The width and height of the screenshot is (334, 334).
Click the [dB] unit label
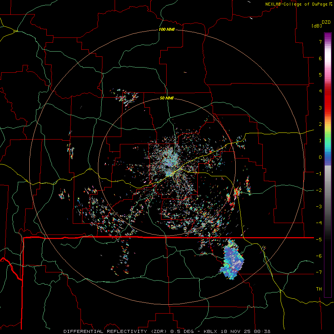317,26
